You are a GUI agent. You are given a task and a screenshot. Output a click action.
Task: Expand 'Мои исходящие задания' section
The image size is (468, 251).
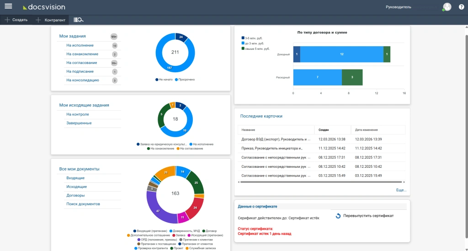(x=84, y=105)
